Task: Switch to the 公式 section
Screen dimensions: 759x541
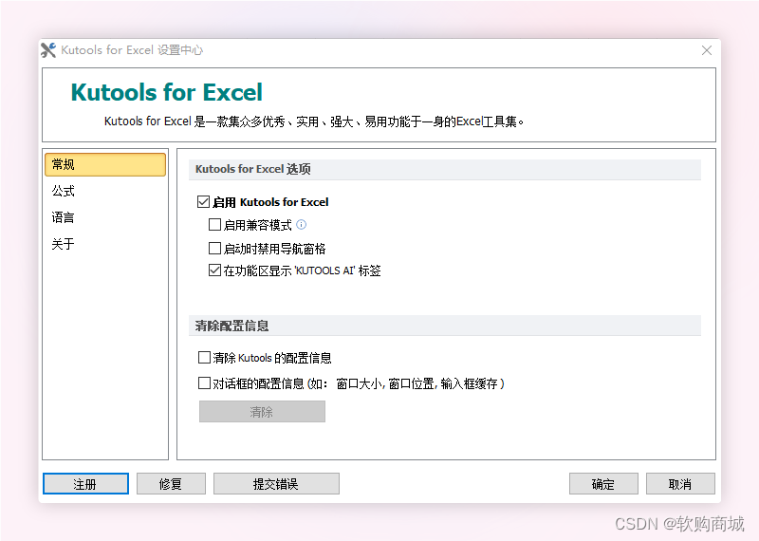Action: tap(63, 191)
